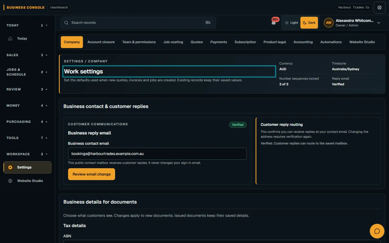Viewport: 389px width, 243px height.
Task: View the Product legal tab
Action: pyautogui.click(x=275, y=42)
